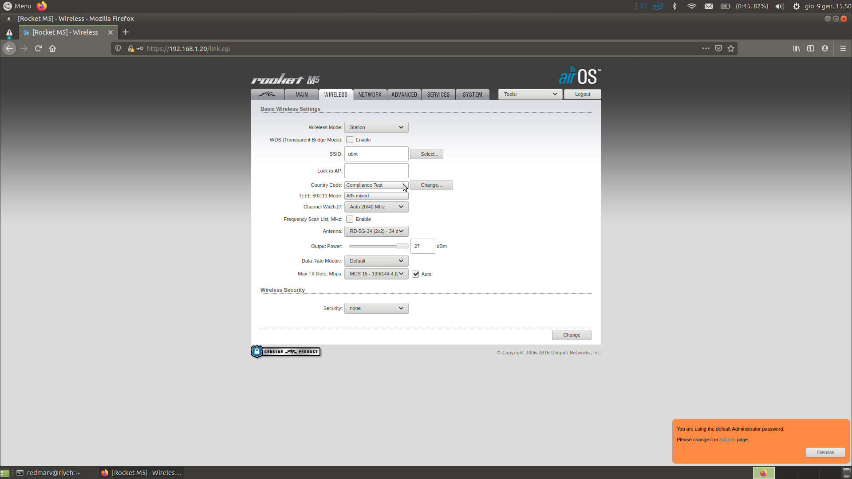Viewport: 852px width, 479px height.
Task: Enable Frequency Scan List checkbox
Action: click(350, 219)
